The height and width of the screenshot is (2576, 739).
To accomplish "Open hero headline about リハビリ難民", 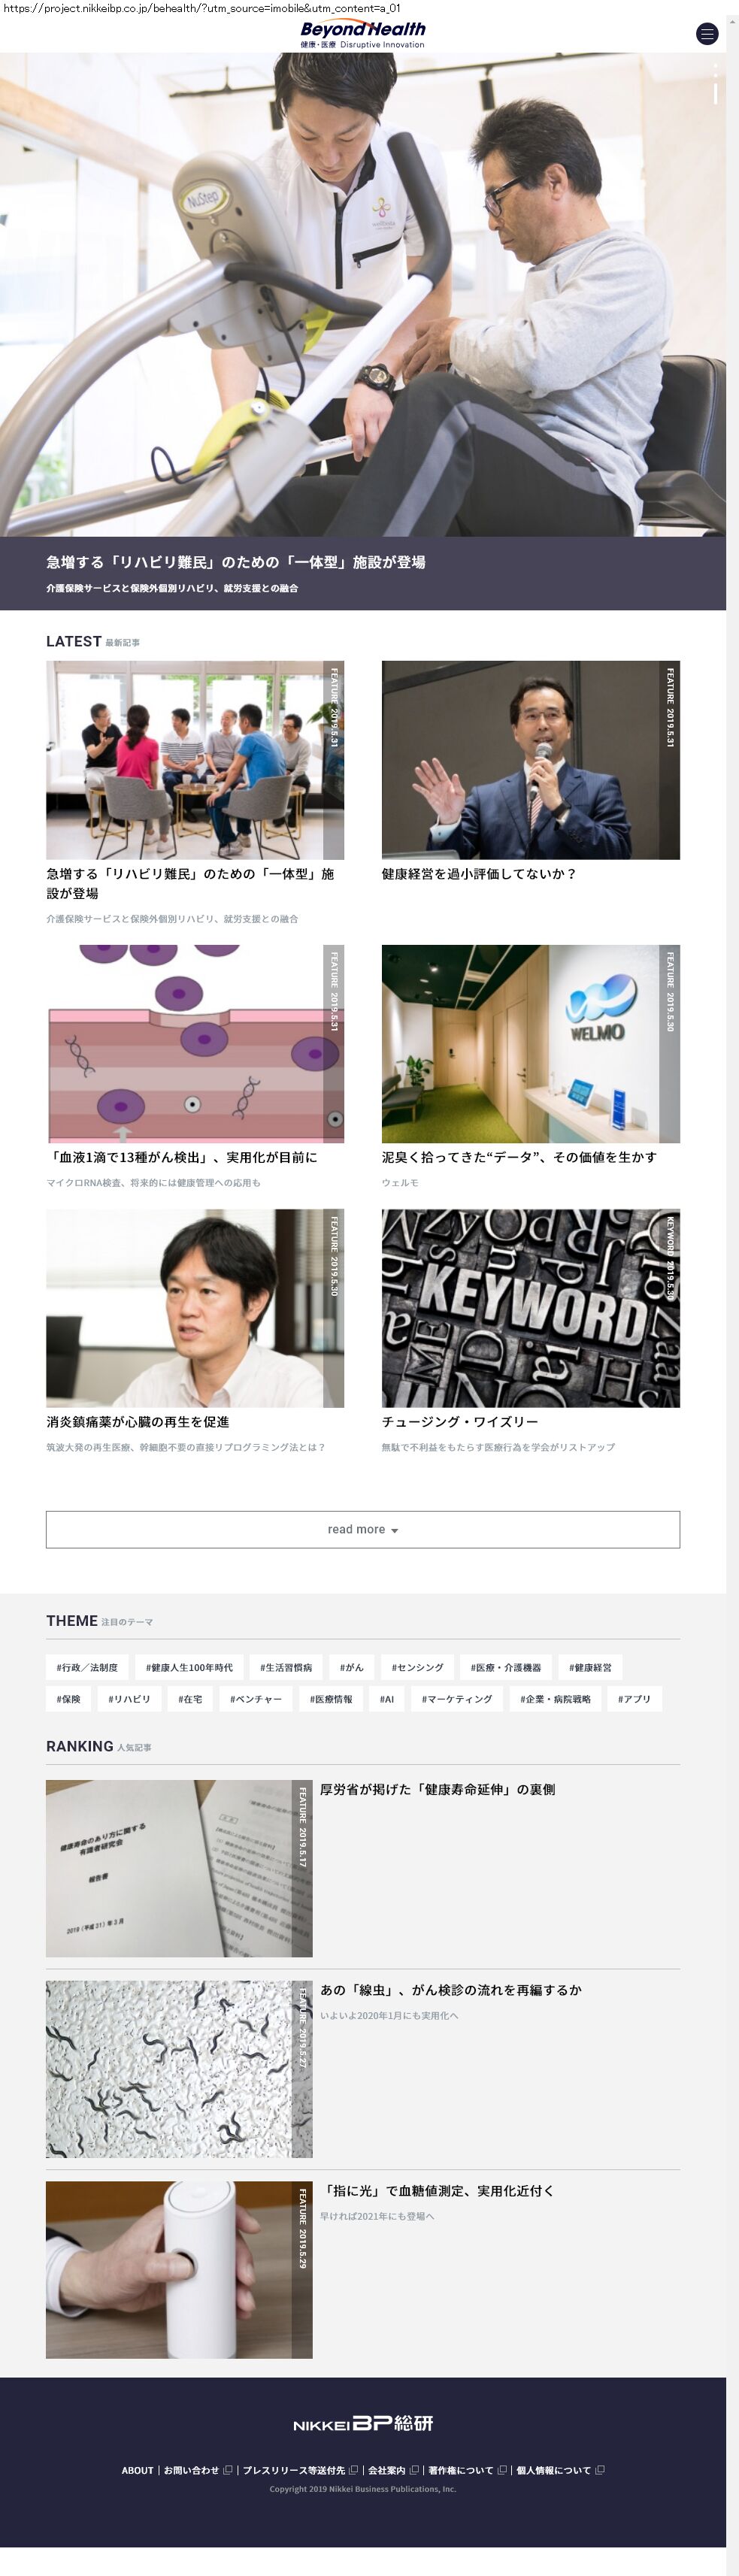I will click(x=236, y=562).
